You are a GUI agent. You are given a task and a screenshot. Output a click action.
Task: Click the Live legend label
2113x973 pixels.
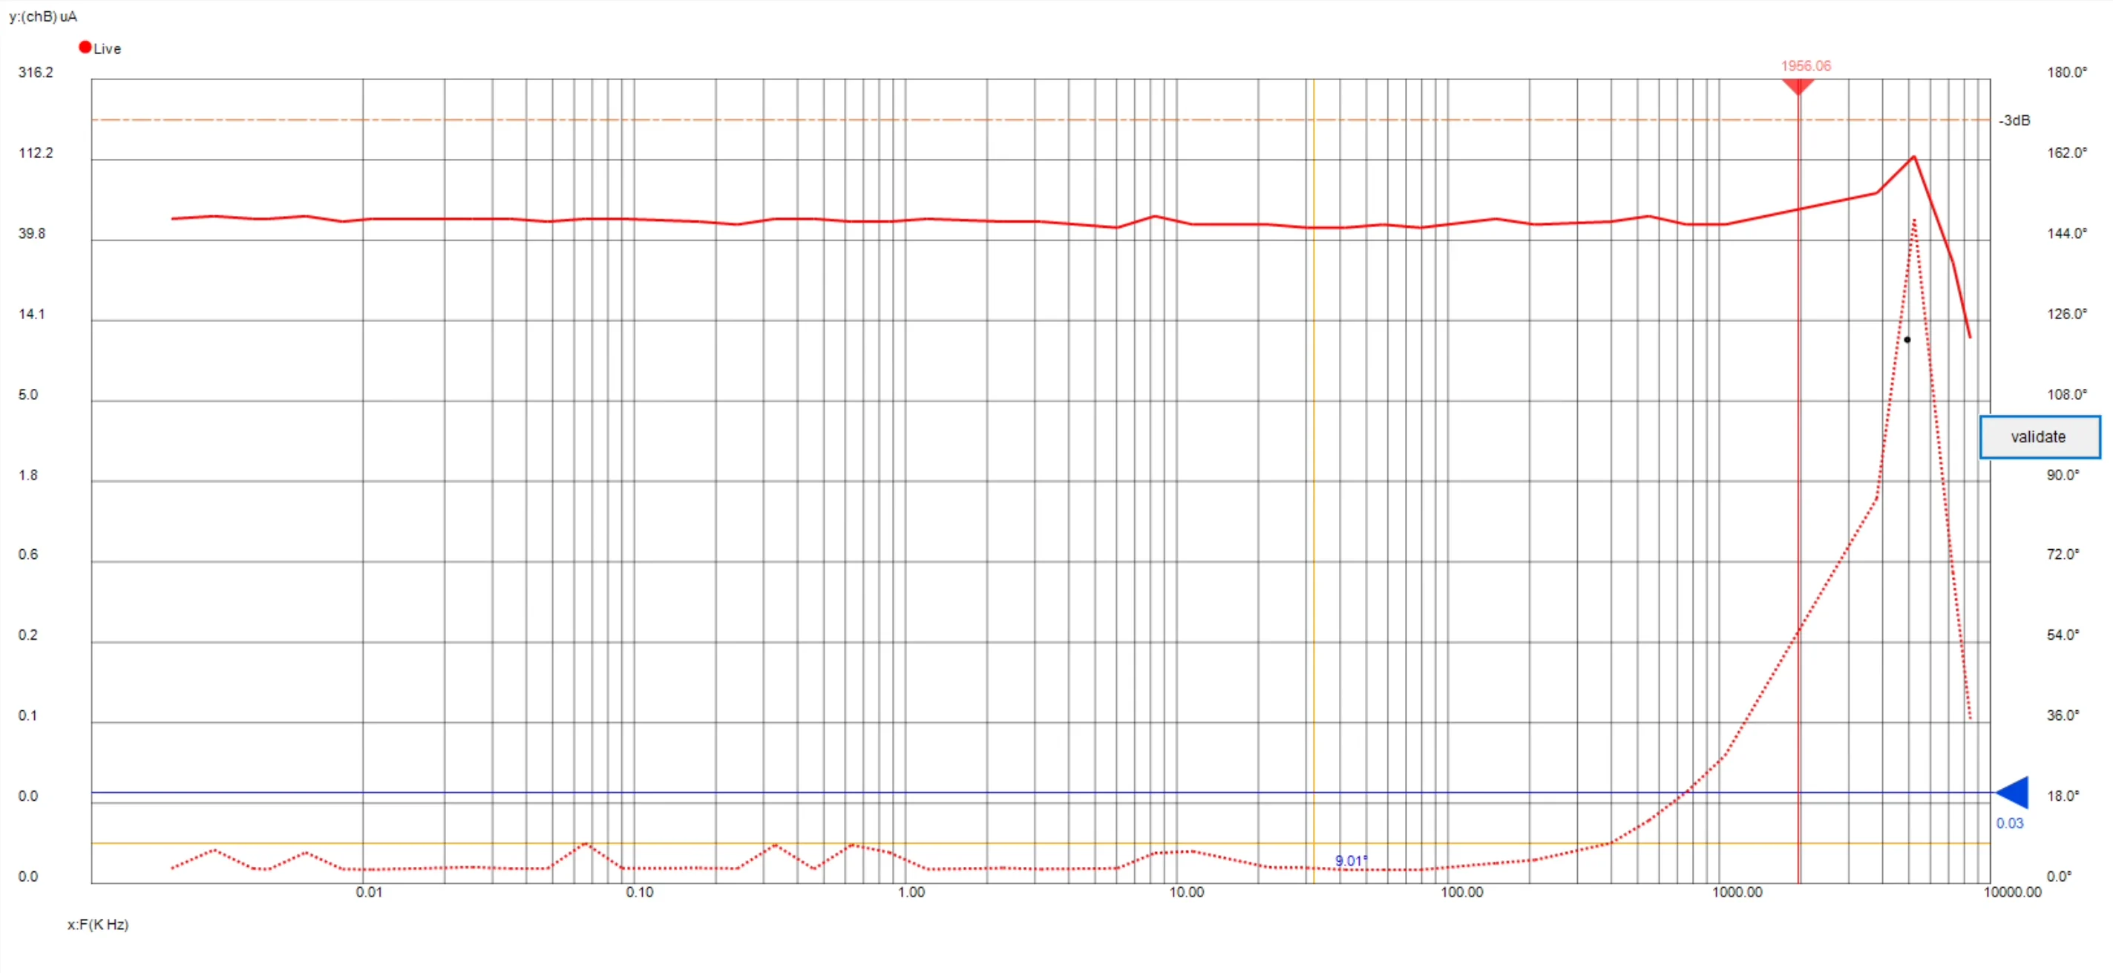pyautogui.click(x=108, y=49)
